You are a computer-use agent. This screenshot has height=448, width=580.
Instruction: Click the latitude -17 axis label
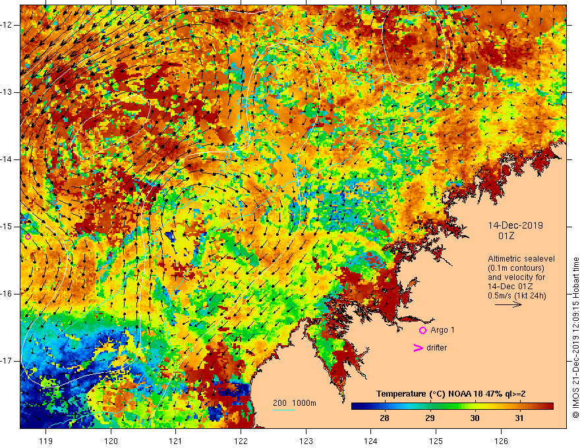pos(7,361)
